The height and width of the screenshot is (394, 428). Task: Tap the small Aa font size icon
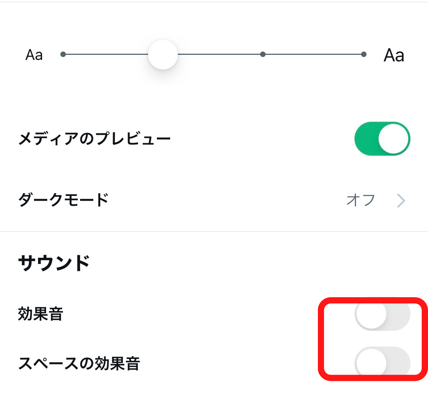[x=34, y=55]
